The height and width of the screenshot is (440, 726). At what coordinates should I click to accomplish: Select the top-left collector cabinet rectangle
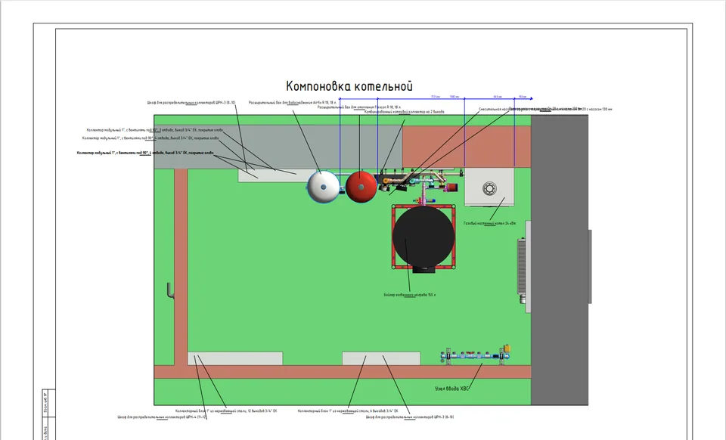[273, 175]
